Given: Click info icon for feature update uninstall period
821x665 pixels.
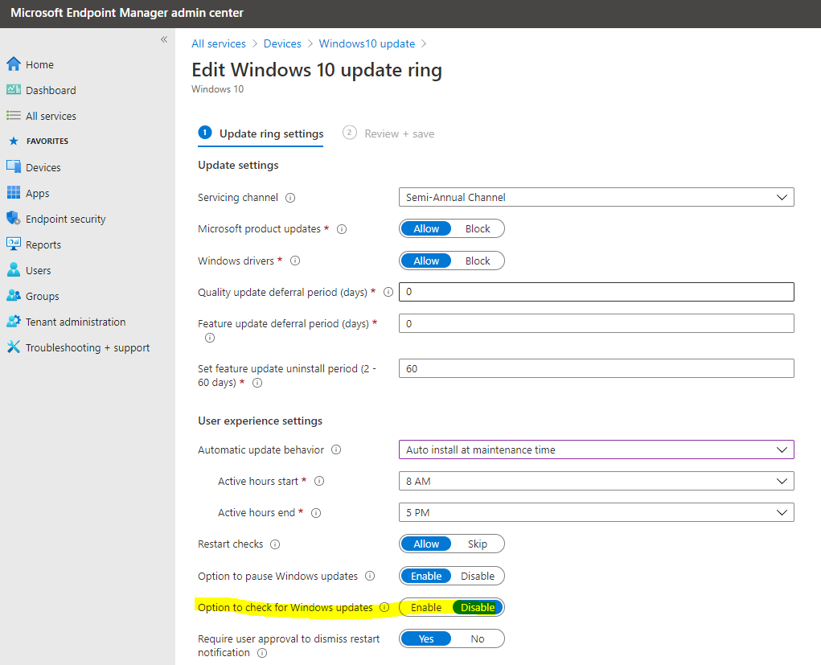Looking at the screenshot, I should pyautogui.click(x=257, y=383).
